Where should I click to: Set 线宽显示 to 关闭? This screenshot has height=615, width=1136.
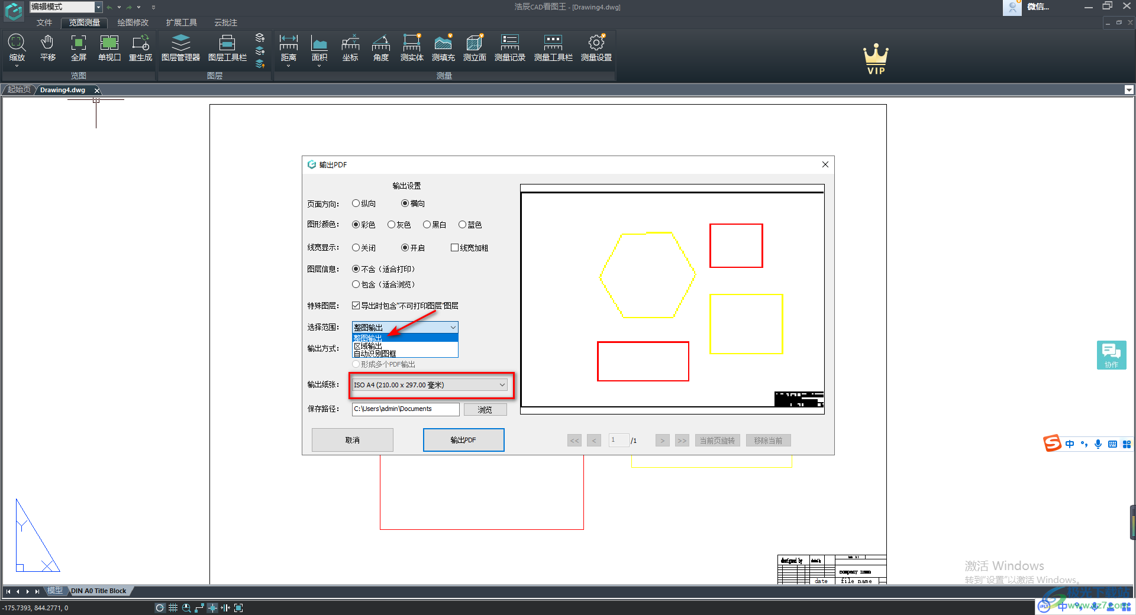click(x=364, y=248)
